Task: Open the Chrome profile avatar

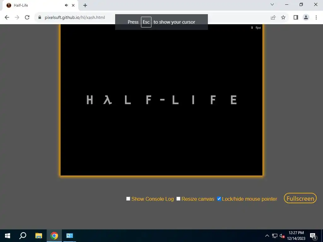Action: (x=306, y=18)
